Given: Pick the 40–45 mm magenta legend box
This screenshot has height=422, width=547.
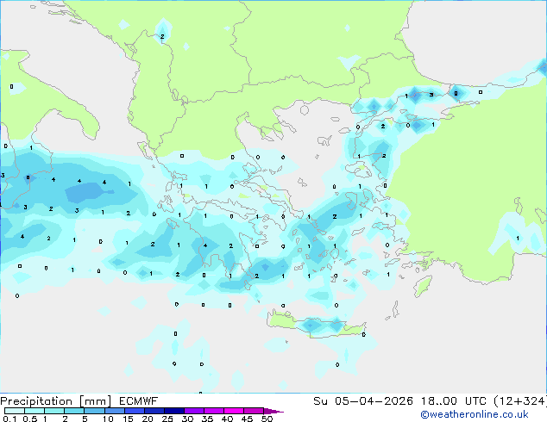Looking at the screenshot, I should [234, 411].
